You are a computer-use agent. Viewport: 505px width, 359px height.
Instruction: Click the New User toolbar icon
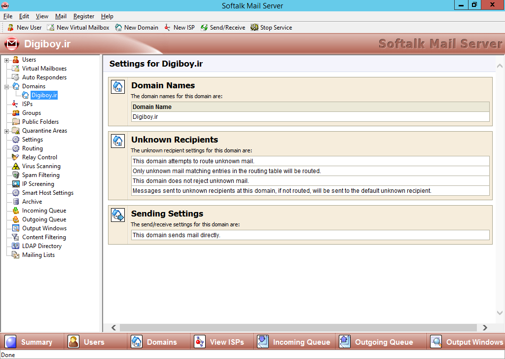(x=11, y=28)
